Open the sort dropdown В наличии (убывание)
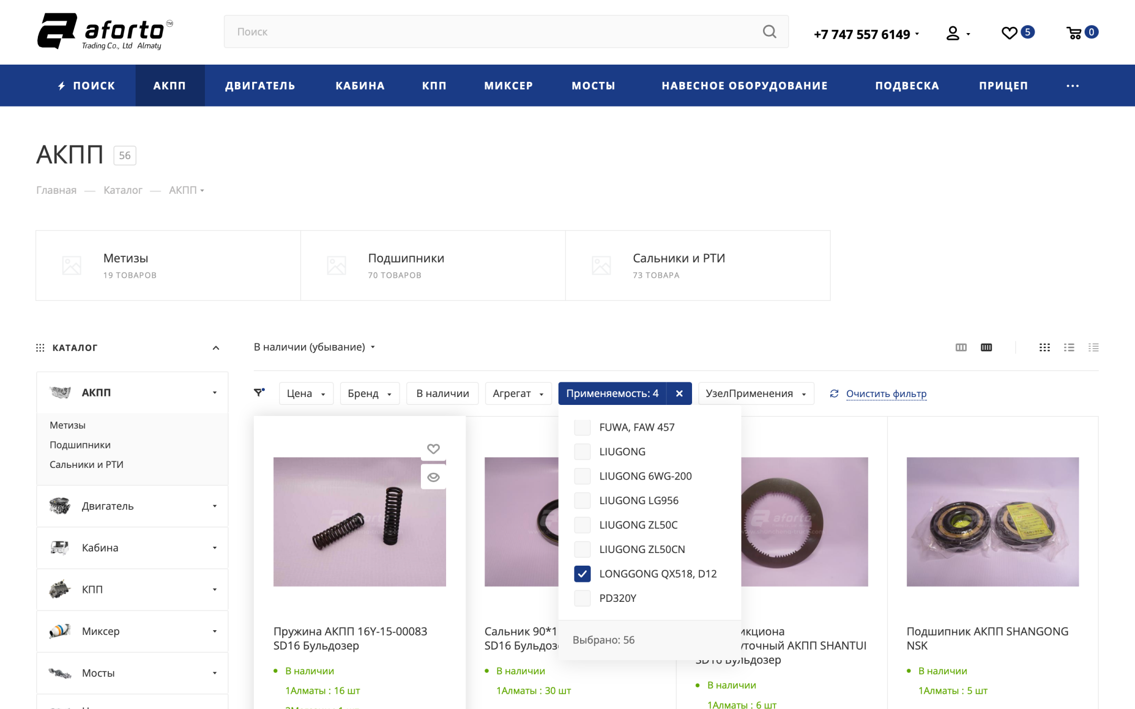The height and width of the screenshot is (709, 1135). pyautogui.click(x=314, y=347)
